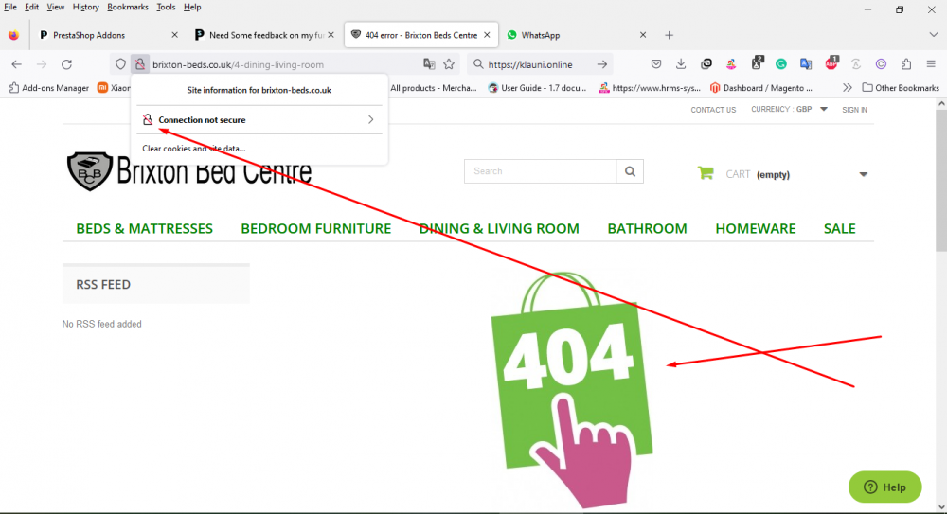Click the green shopping cart icon
Screen dimensions: 947x514
(x=706, y=173)
